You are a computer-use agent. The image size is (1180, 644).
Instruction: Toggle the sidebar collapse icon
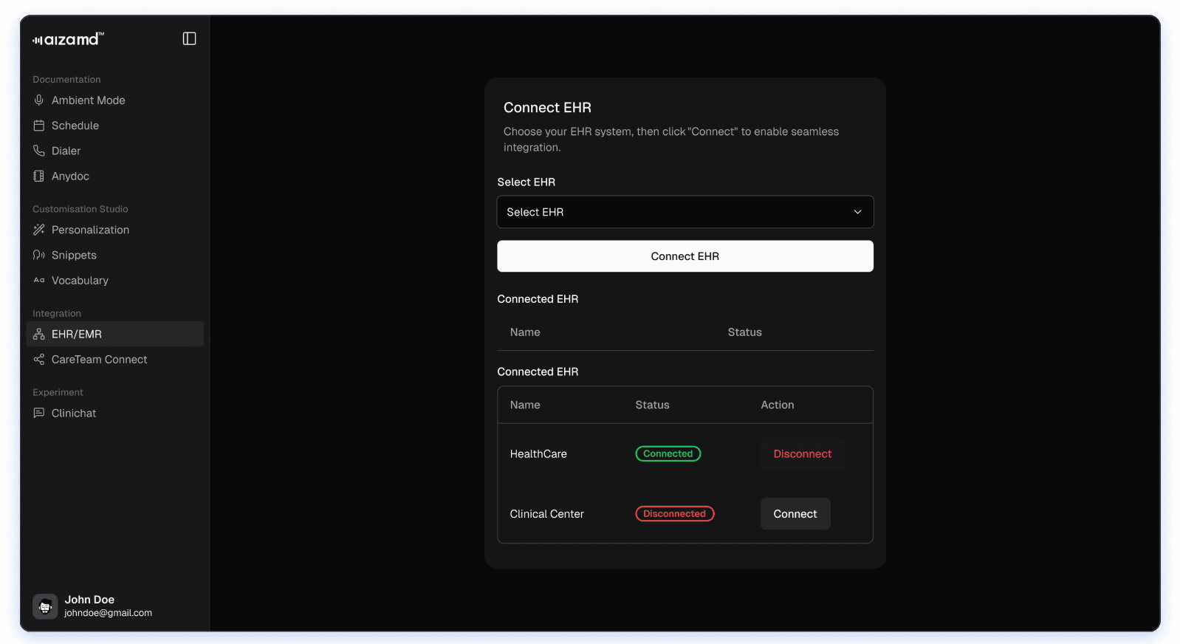(189, 38)
